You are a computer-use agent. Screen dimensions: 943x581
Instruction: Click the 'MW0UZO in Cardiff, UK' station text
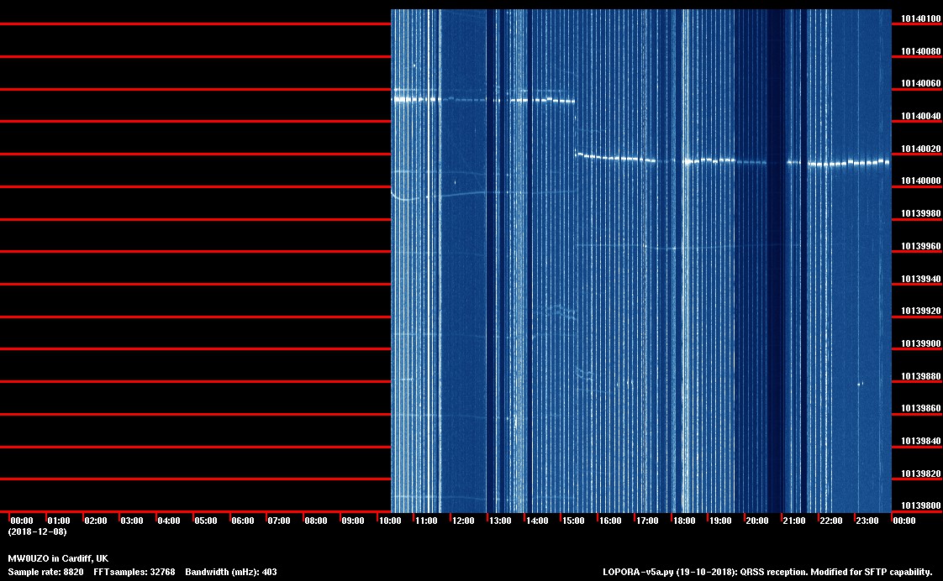pyautogui.click(x=58, y=559)
